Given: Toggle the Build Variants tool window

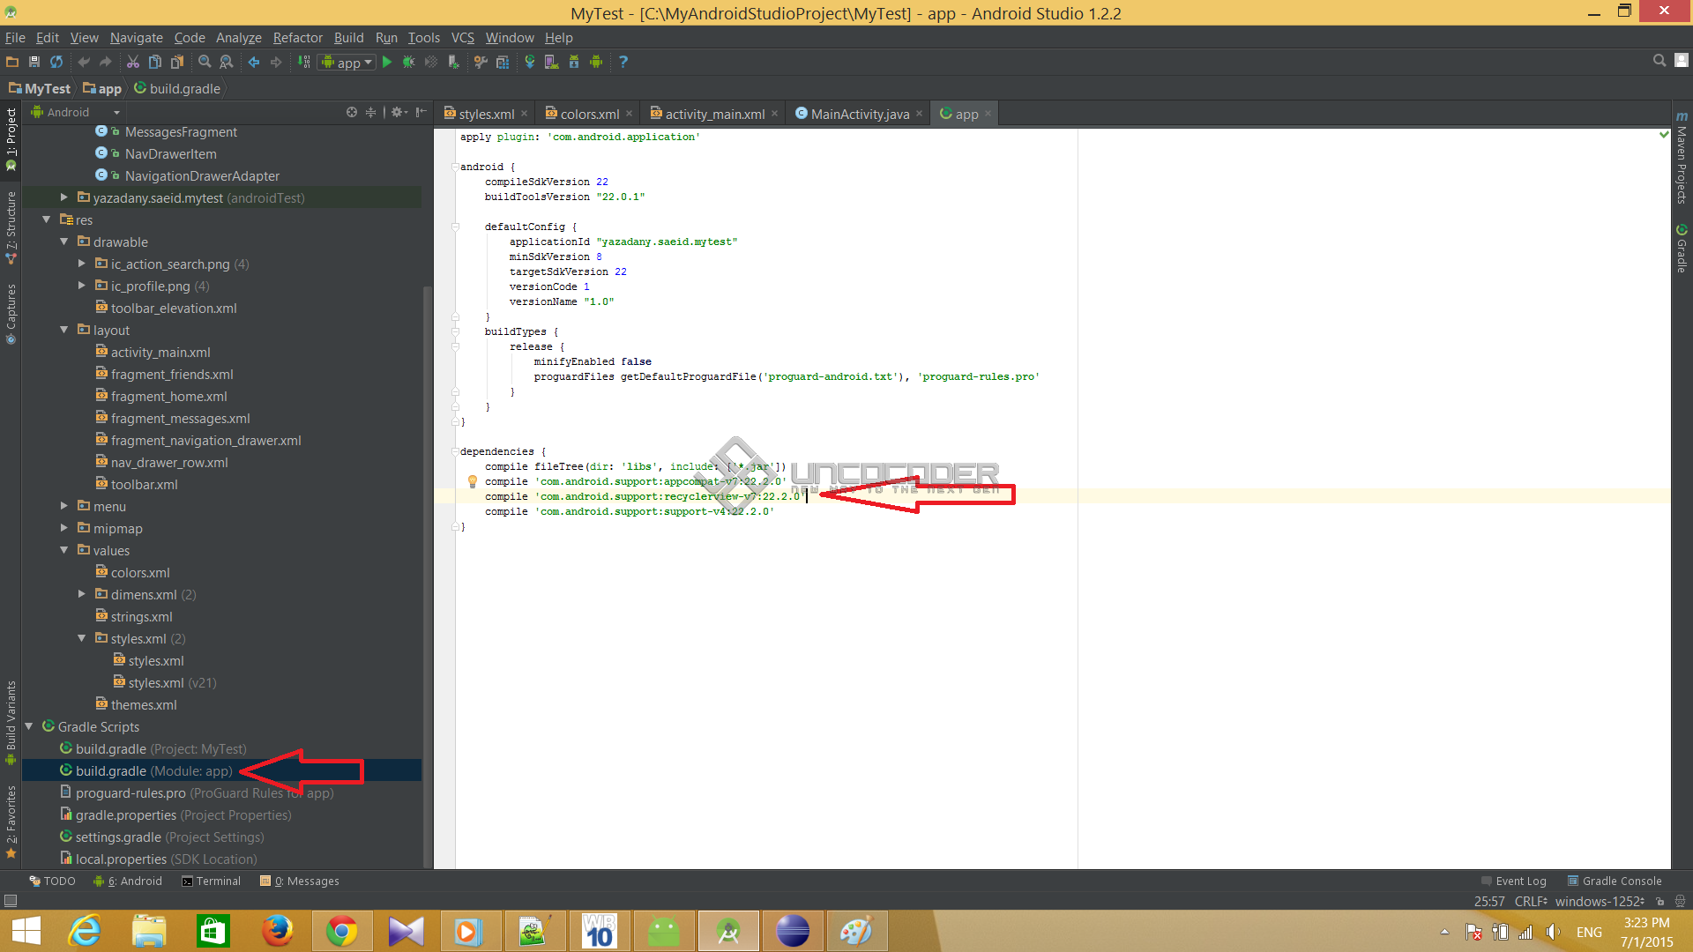Looking at the screenshot, I should (x=11, y=723).
